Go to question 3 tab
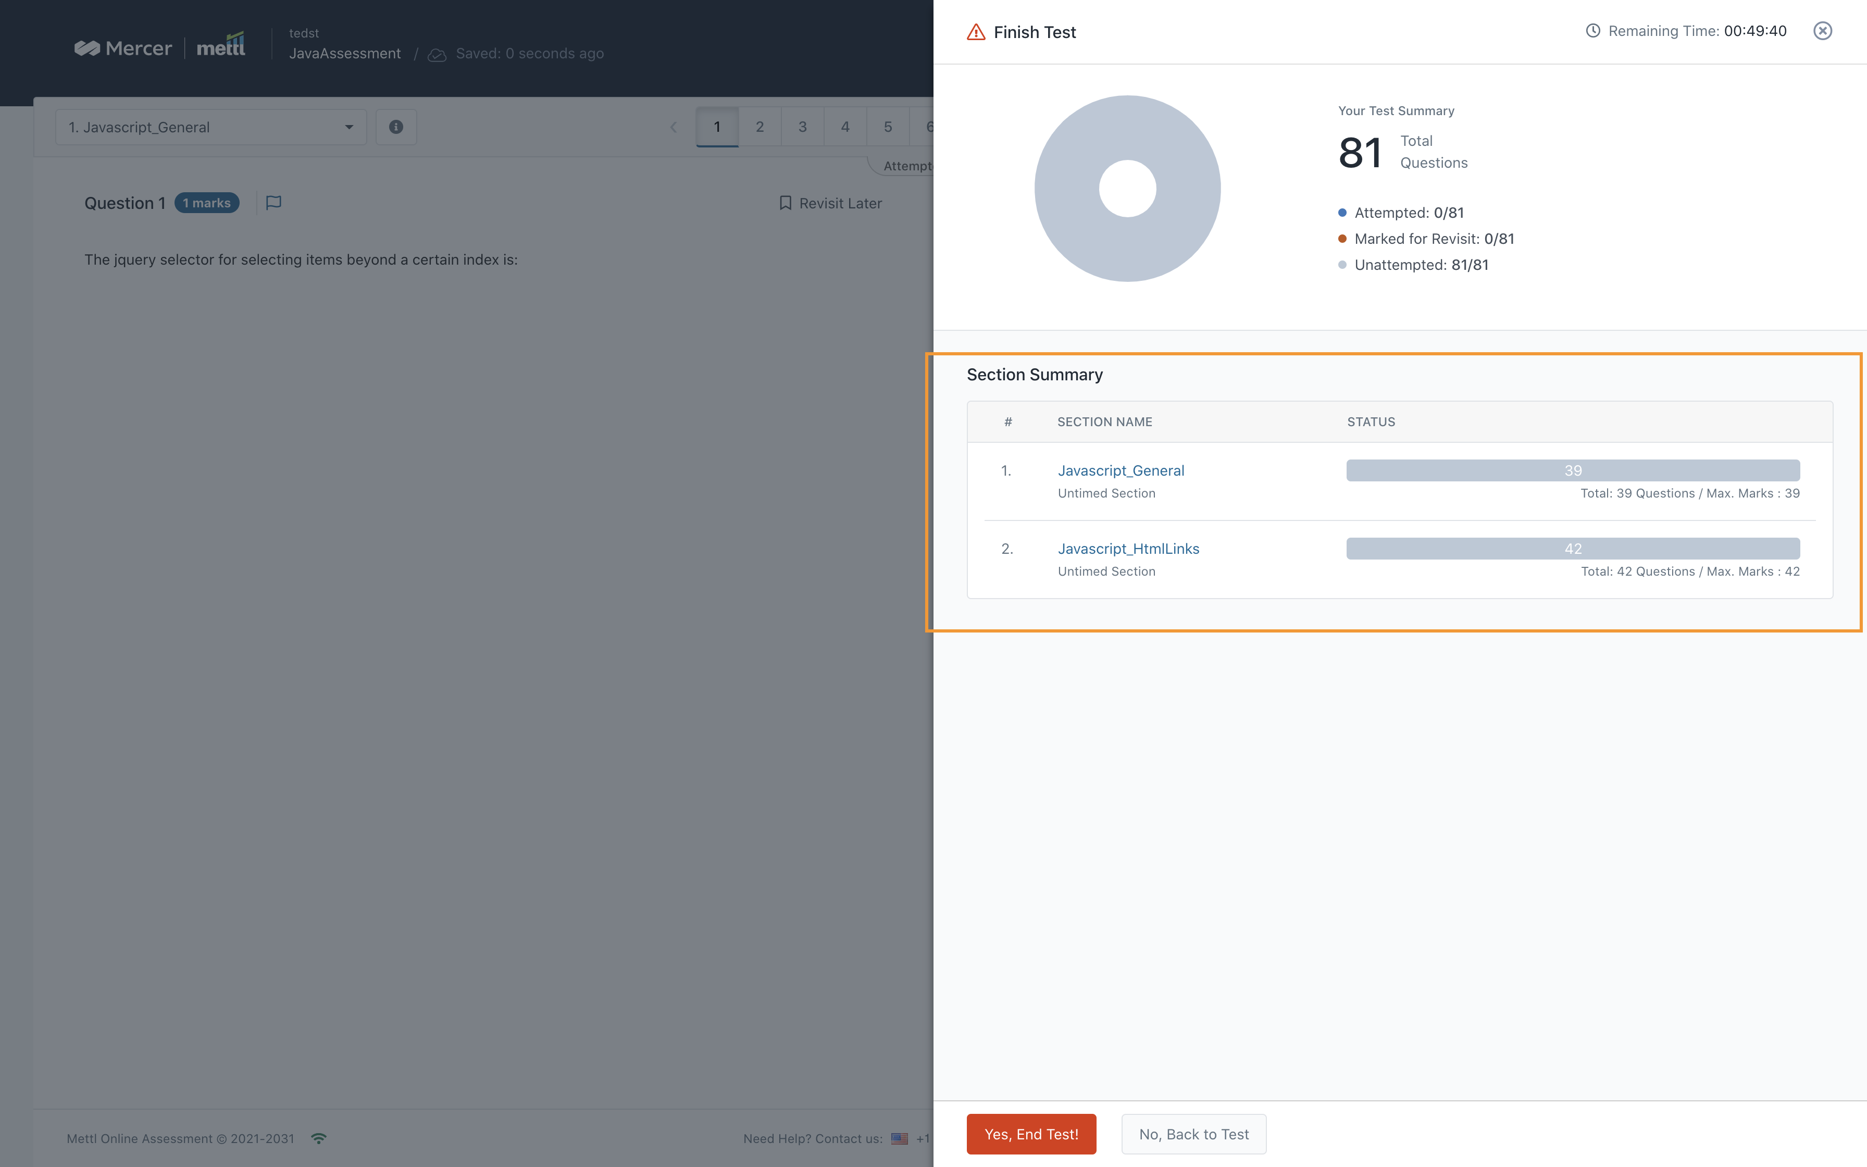This screenshot has height=1167, width=1867. [x=802, y=127]
